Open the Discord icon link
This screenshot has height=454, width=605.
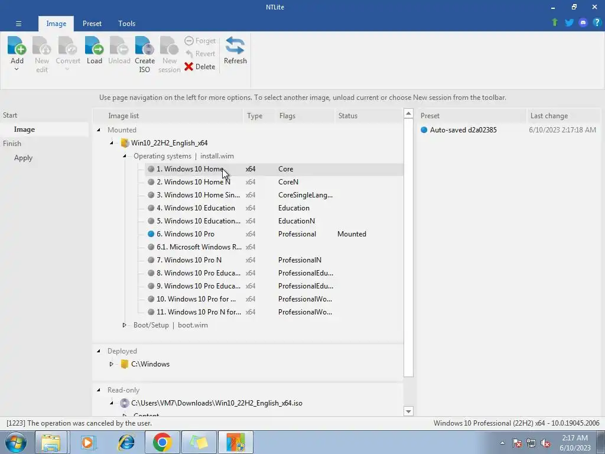tap(583, 22)
